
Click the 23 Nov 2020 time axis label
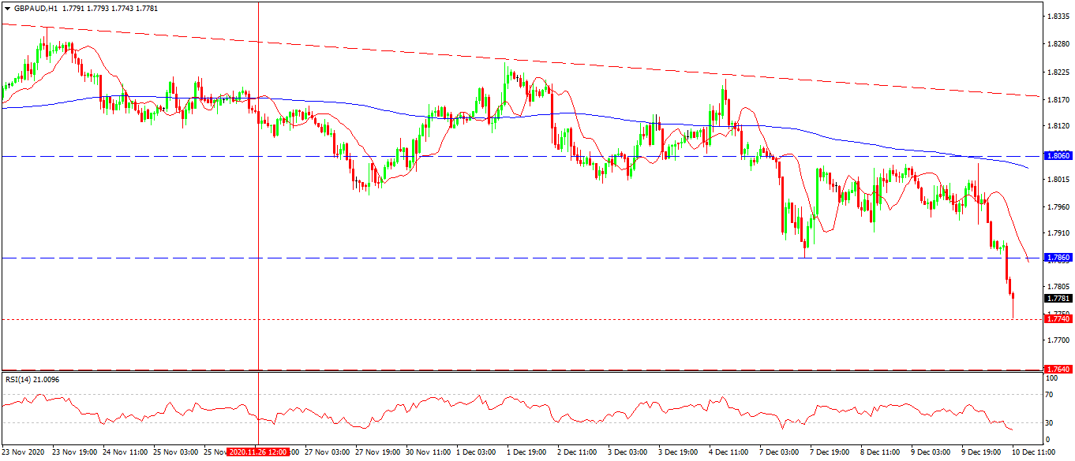[x=24, y=453]
